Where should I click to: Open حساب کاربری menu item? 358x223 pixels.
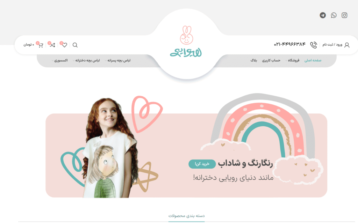pos(271,60)
